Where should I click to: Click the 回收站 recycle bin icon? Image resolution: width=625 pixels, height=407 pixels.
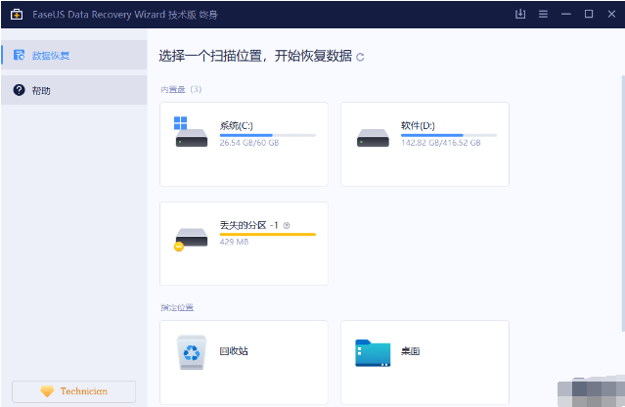(192, 352)
